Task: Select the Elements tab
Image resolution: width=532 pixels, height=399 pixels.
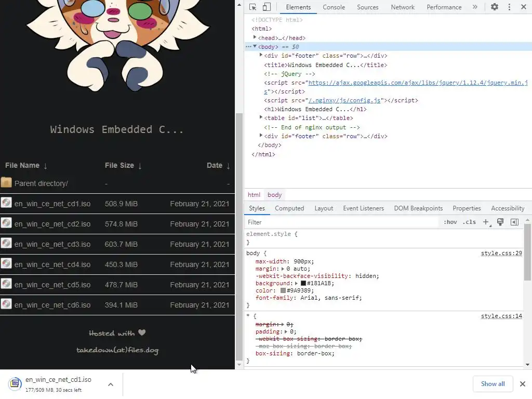Action: (x=298, y=7)
